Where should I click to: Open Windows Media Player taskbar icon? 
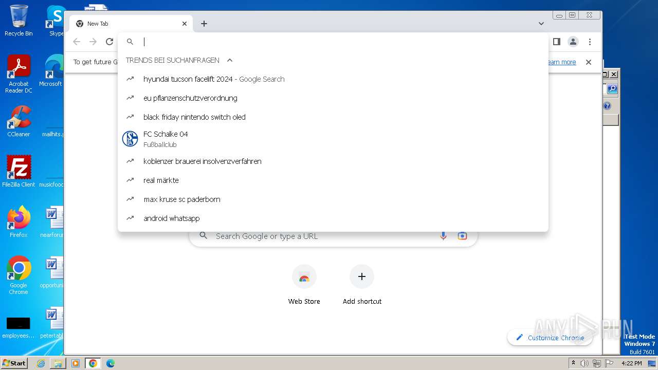76,363
